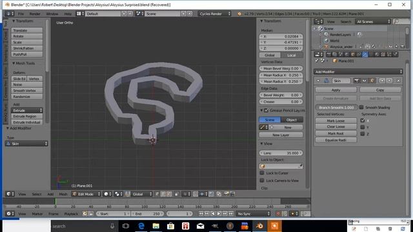Click the auto keyframe record button
This screenshot has height=232, width=413.
point(278,214)
